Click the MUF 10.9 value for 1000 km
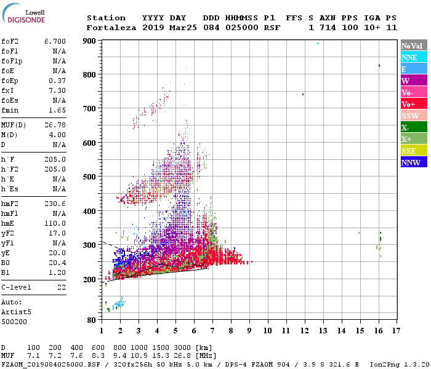Screen dimensions: 431x369 pos(139,356)
